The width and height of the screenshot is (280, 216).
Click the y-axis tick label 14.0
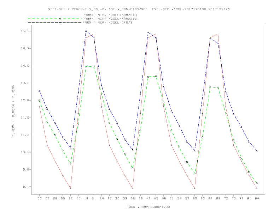(x=25, y=66)
